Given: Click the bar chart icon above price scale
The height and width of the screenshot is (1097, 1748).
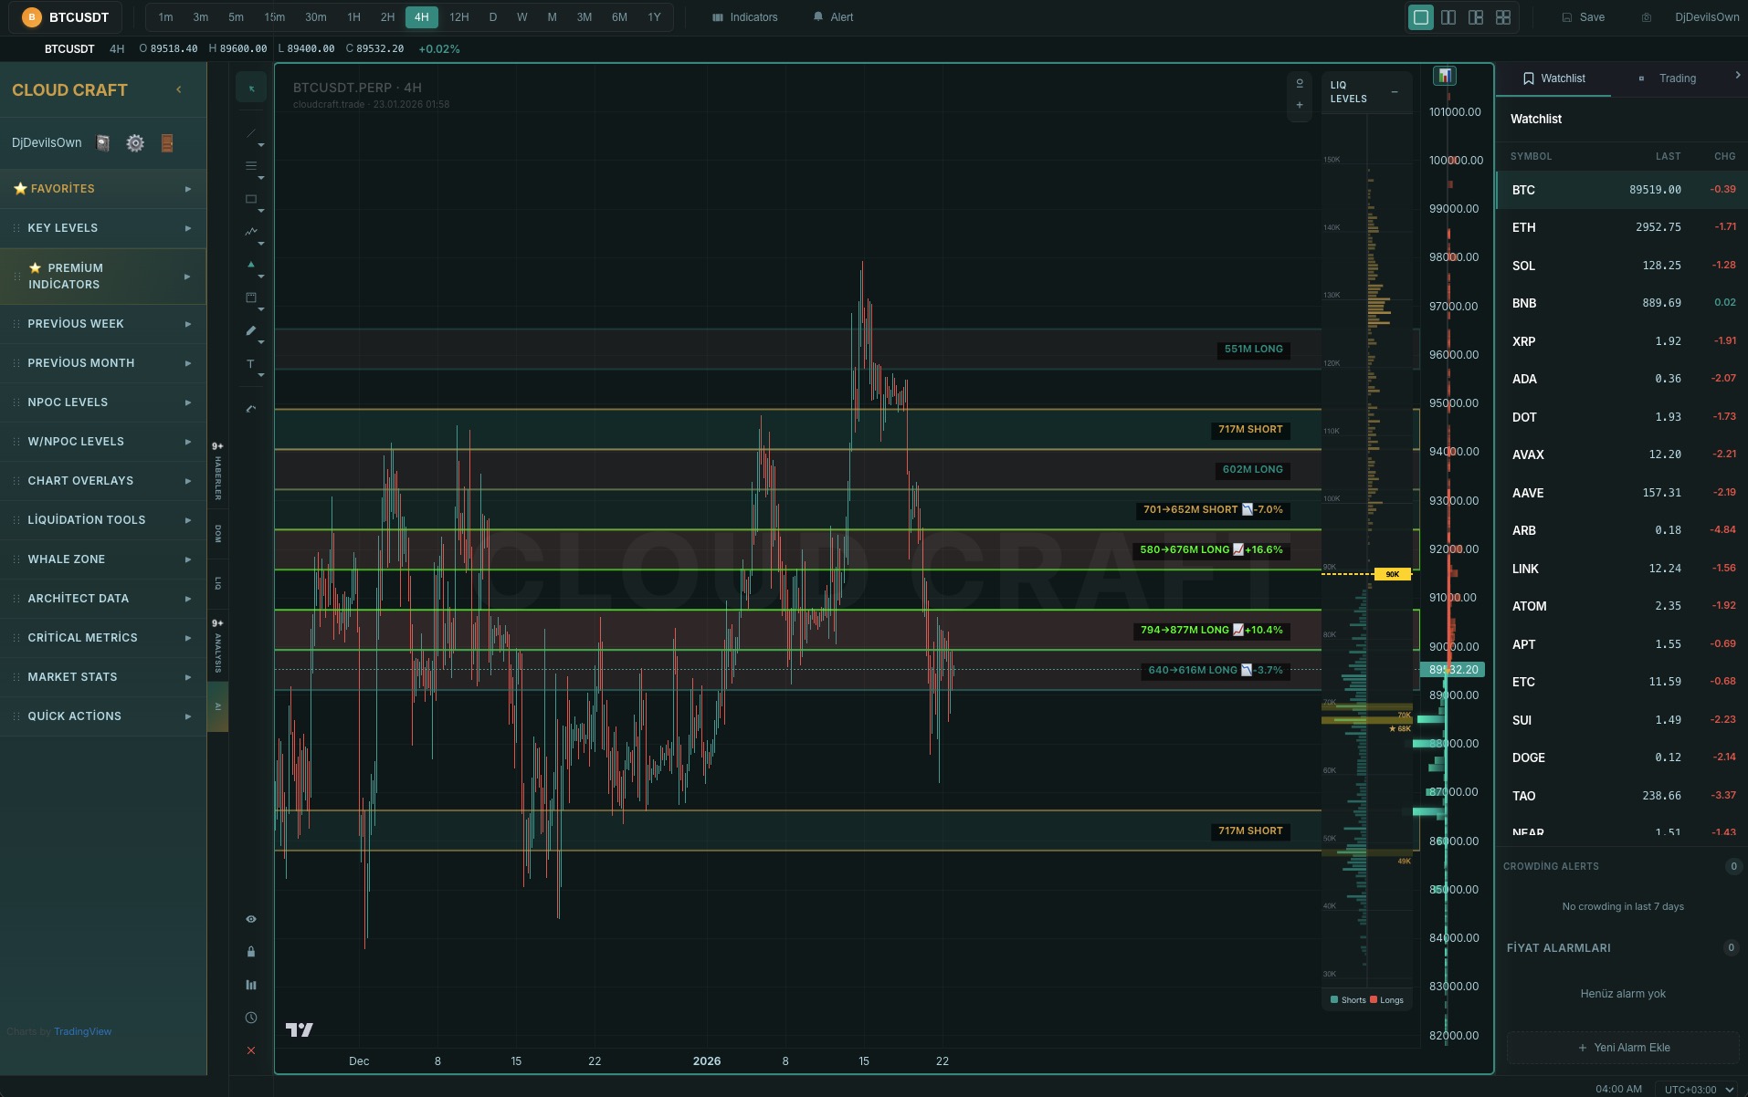Looking at the screenshot, I should [x=1445, y=76].
